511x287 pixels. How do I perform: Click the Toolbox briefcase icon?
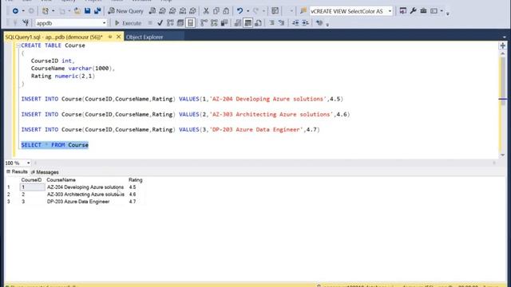point(423,11)
